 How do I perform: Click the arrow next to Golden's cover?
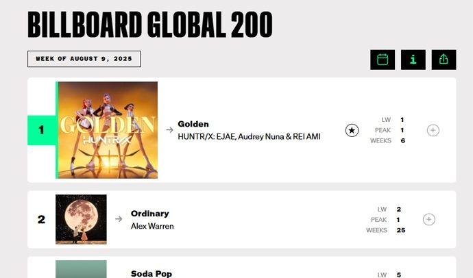[169, 130]
